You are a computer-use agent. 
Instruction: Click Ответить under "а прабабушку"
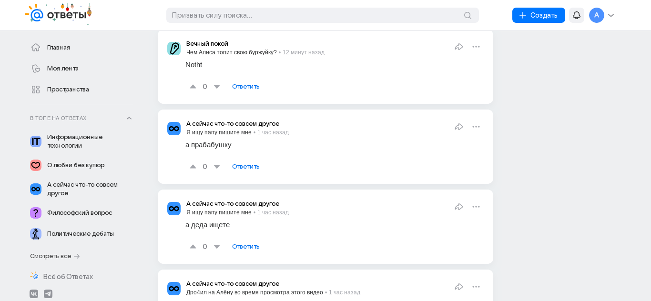click(x=245, y=166)
